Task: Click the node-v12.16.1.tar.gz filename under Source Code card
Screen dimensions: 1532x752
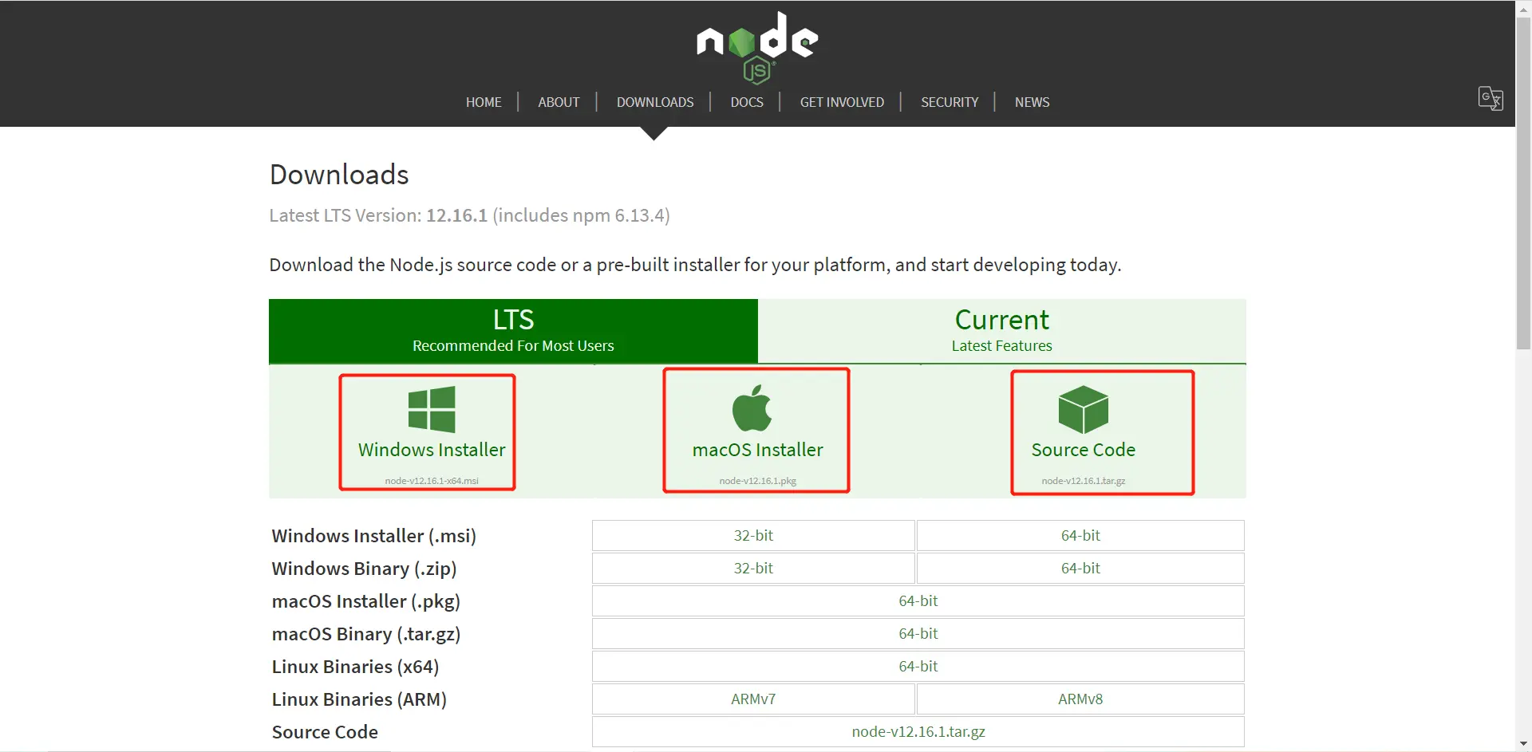Action: (x=1084, y=481)
